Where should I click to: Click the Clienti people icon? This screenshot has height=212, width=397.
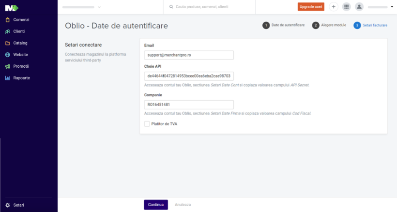coord(8,31)
